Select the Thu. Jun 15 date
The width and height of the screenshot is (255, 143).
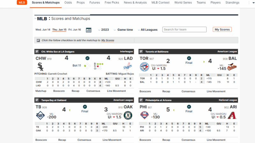(59, 30)
